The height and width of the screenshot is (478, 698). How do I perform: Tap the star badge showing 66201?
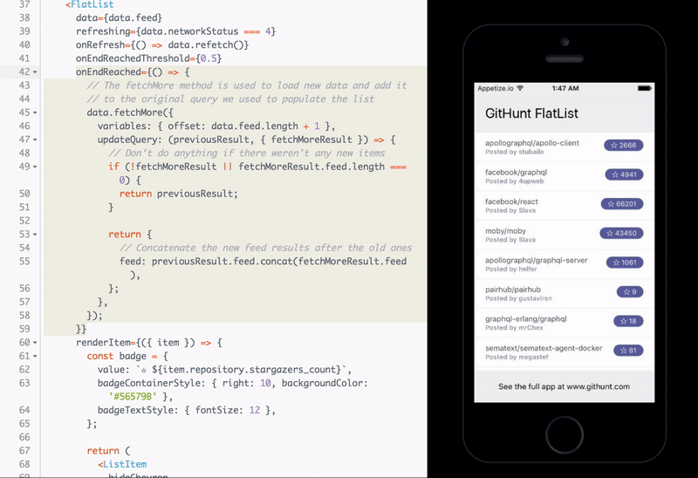point(622,204)
